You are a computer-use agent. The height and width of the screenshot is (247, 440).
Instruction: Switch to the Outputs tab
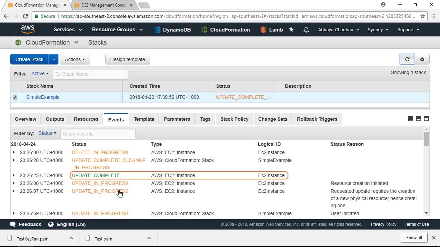tap(55, 119)
